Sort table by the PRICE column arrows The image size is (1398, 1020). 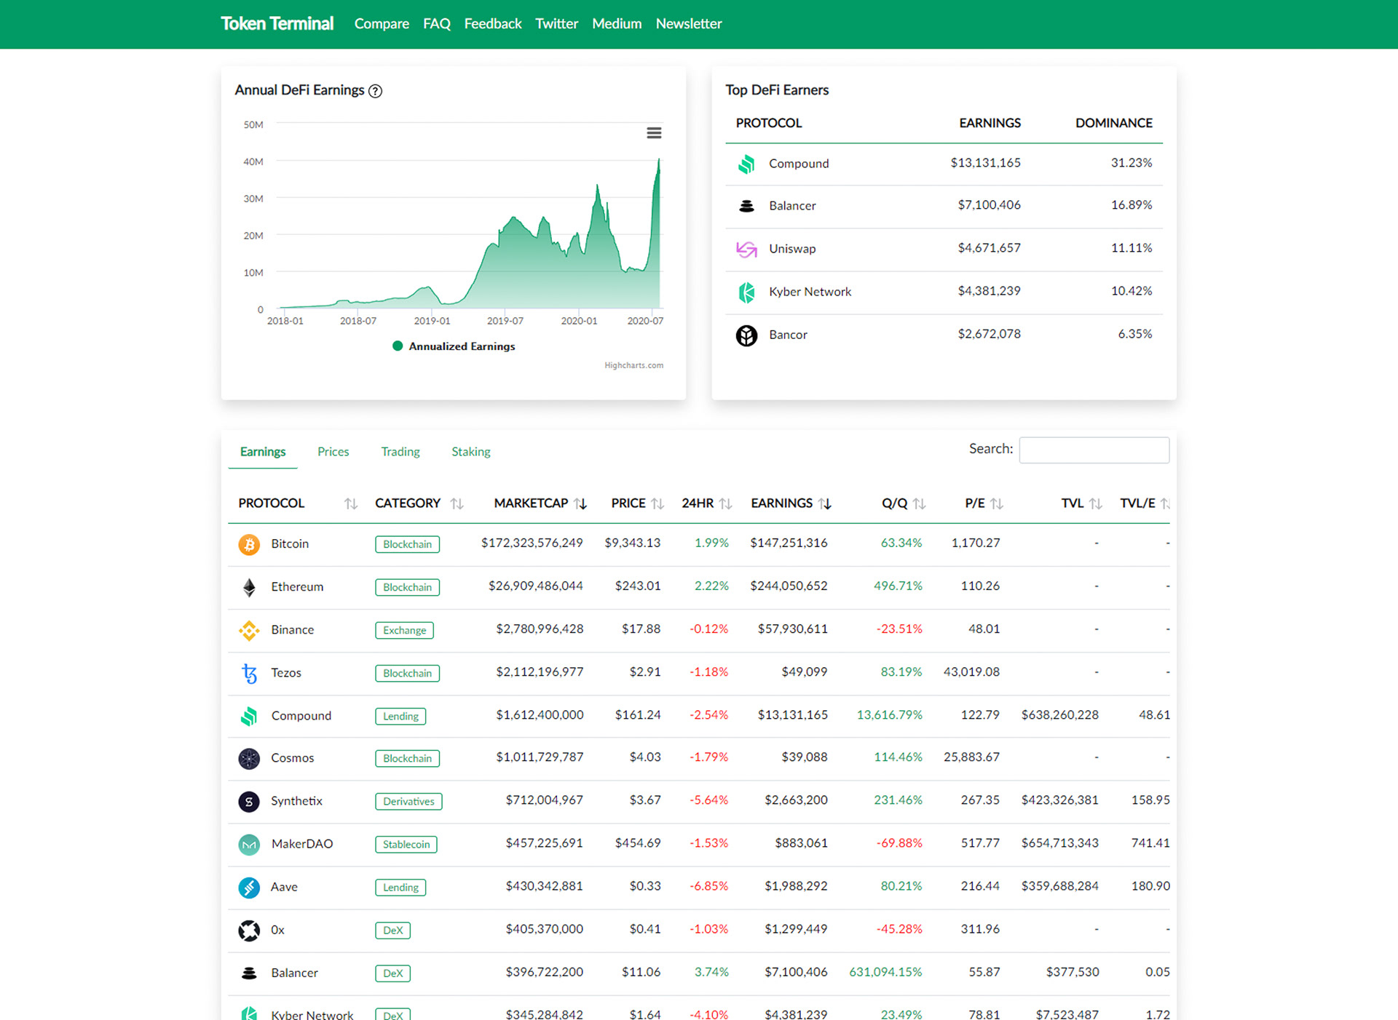pyautogui.click(x=657, y=503)
